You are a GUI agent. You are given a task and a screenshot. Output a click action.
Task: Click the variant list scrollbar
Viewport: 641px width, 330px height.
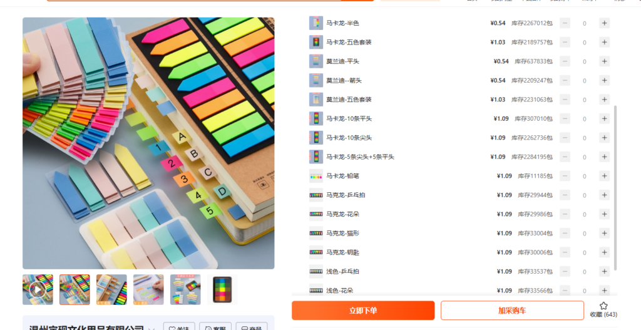615,188
